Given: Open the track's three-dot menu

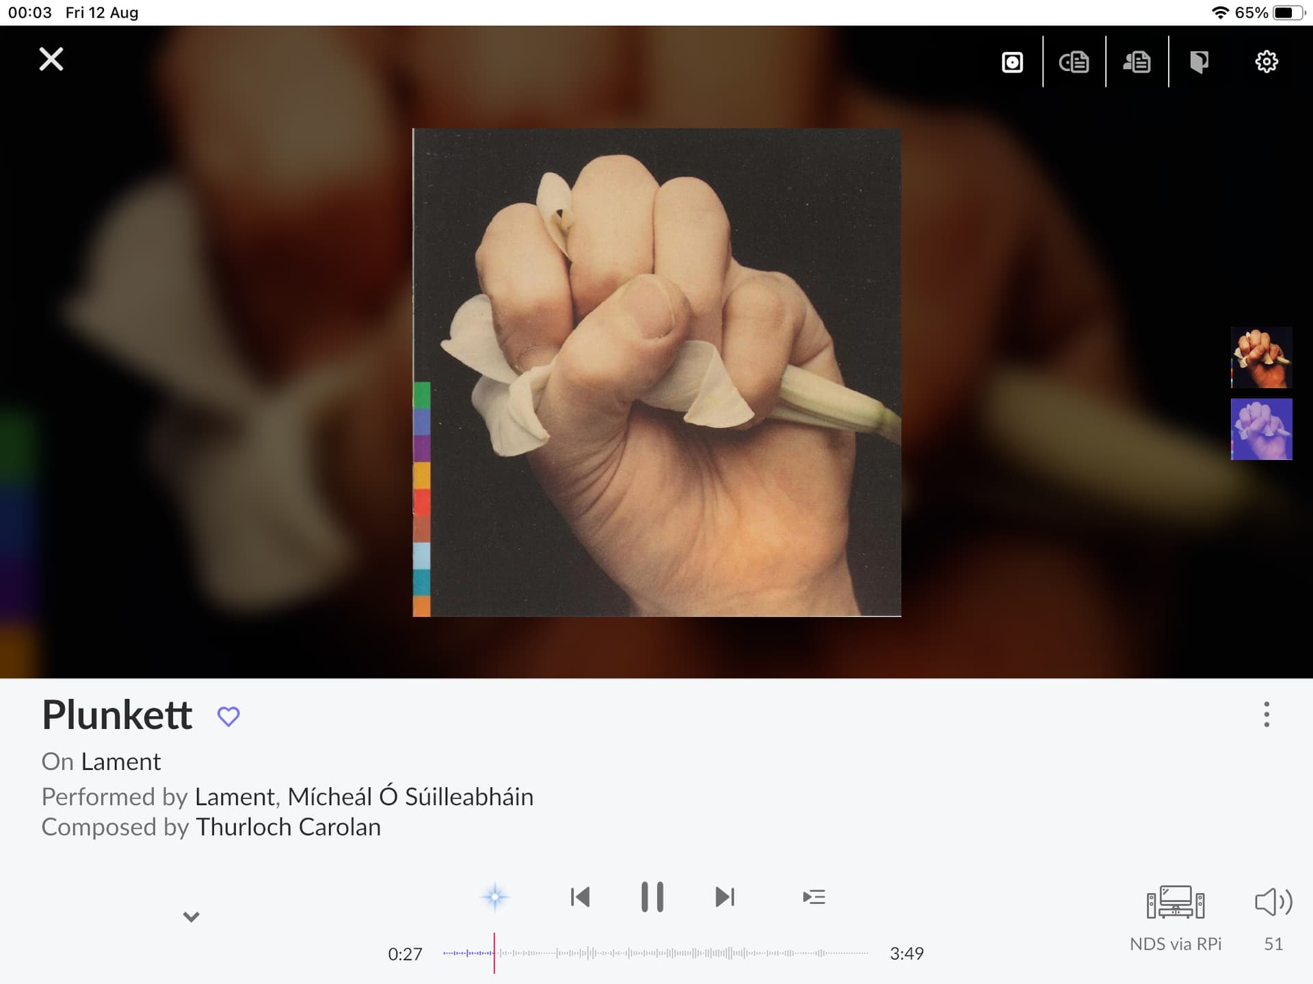Looking at the screenshot, I should click(x=1266, y=714).
